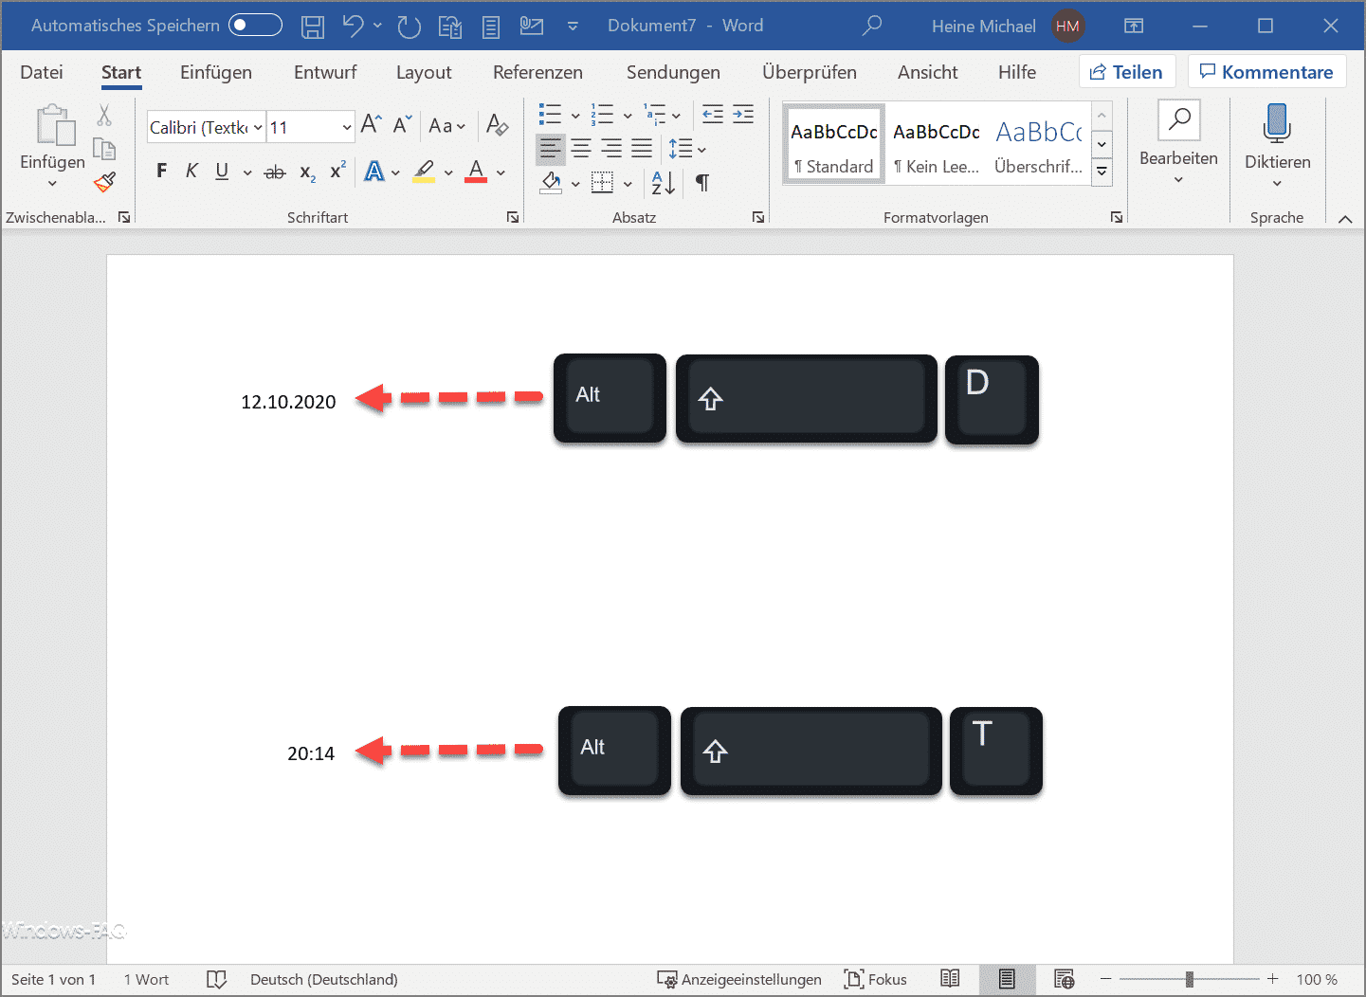Switch to Entwurf tab
This screenshot has height=997, width=1366.
click(325, 72)
